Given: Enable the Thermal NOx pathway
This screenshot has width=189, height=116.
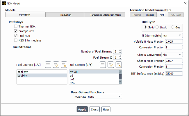Looking at the screenshot, I should click(16, 26).
